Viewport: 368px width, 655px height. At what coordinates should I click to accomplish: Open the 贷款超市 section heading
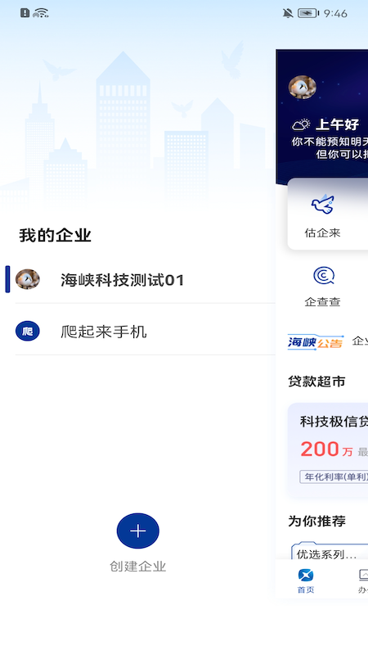(x=316, y=382)
